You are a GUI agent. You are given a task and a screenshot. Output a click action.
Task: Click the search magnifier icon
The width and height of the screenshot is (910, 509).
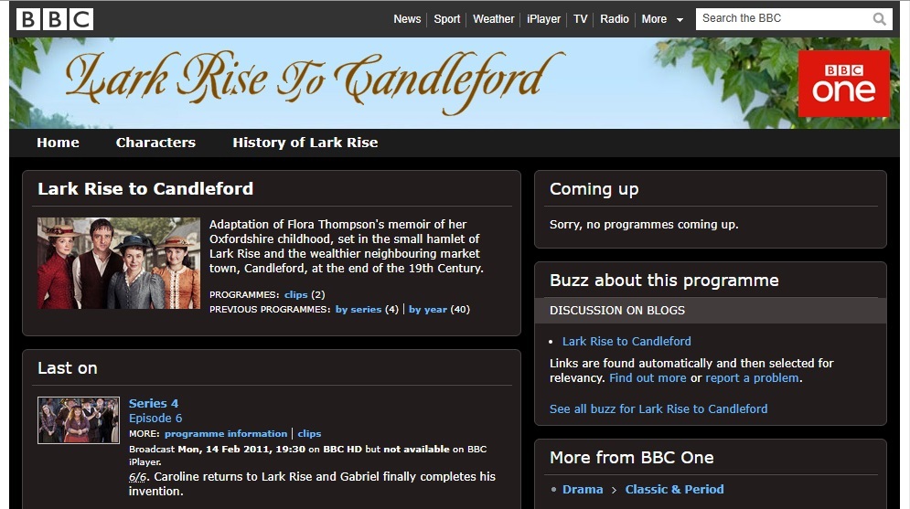click(x=879, y=19)
